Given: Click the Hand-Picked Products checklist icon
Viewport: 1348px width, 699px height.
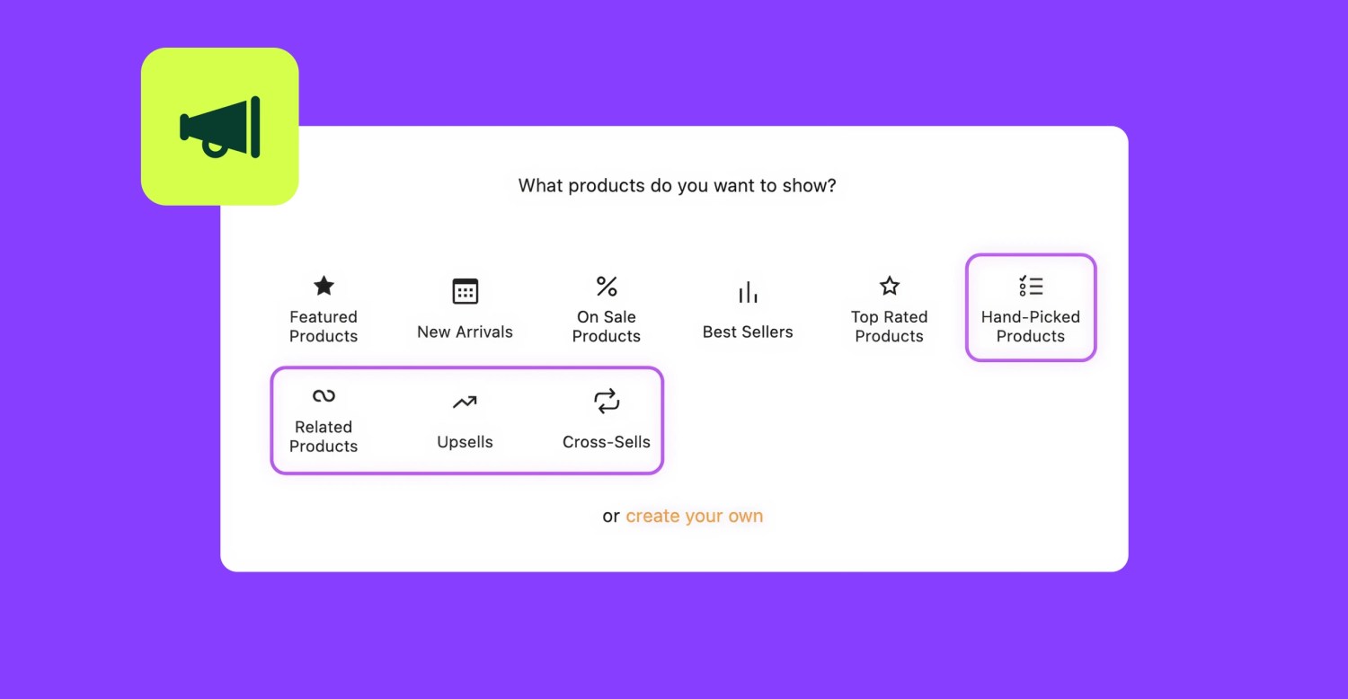Looking at the screenshot, I should 1031,285.
